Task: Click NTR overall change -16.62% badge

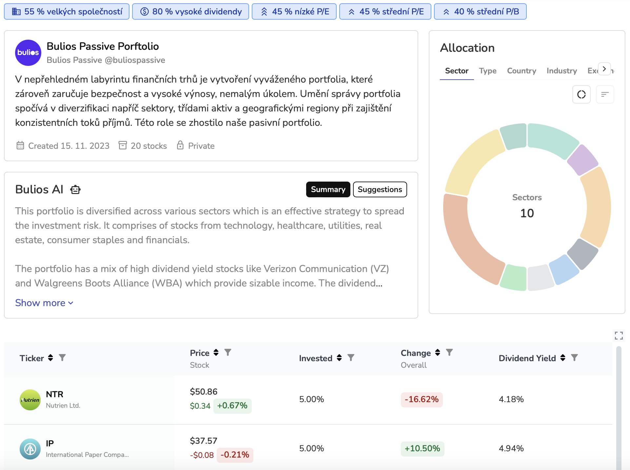Action: [x=422, y=400]
